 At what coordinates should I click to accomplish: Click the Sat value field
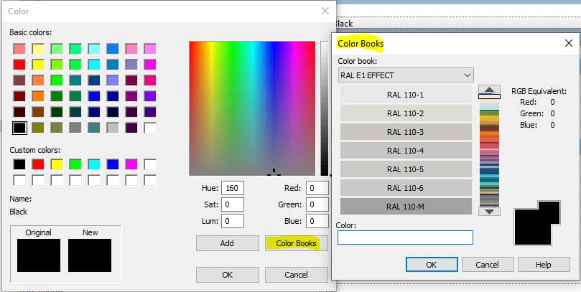[x=233, y=204]
